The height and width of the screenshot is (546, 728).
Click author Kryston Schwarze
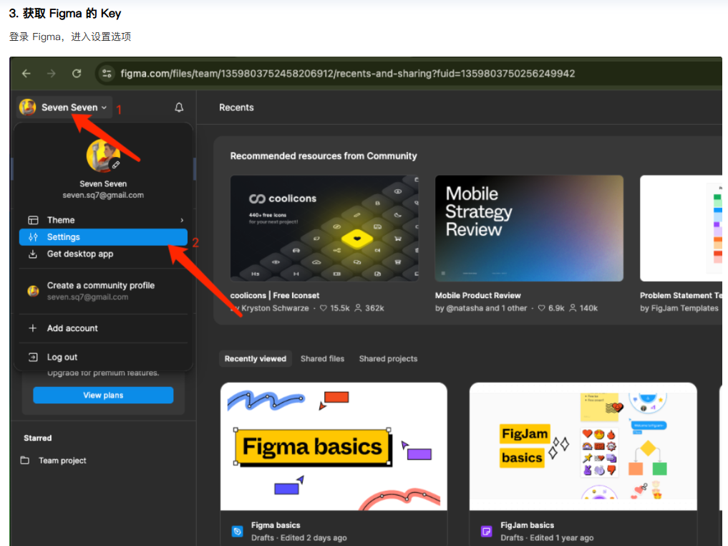[275, 308]
